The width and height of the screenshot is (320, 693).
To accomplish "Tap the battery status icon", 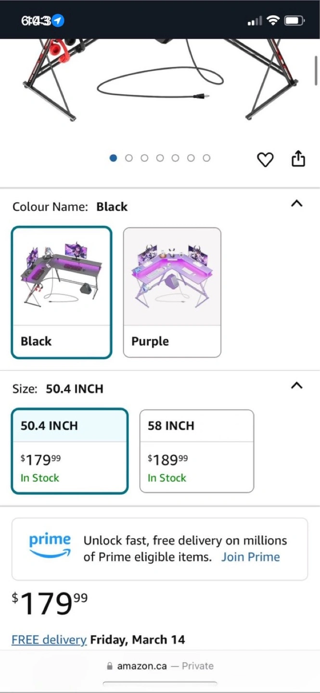I will [294, 21].
